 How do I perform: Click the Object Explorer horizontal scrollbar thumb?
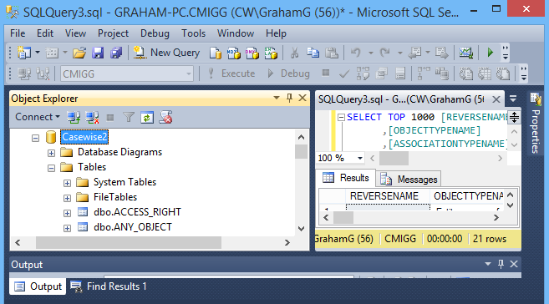[x=129, y=242]
